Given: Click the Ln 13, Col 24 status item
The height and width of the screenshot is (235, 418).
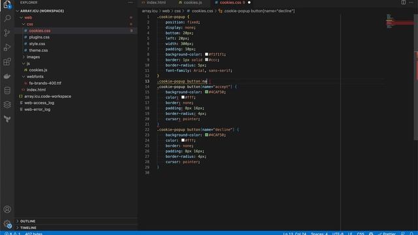Looking at the screenshot, I should (295, 234).
